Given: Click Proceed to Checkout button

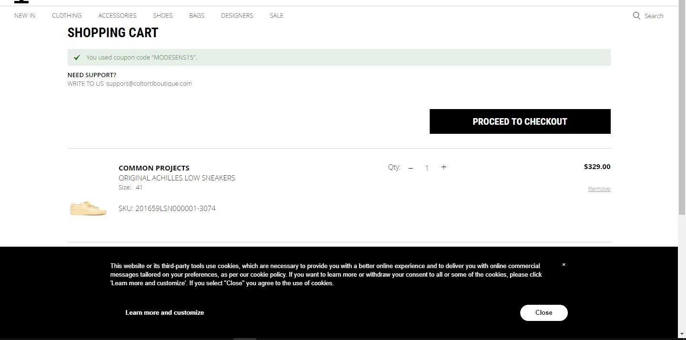Looking at the screenshot, I should click(x=520, y=121).
